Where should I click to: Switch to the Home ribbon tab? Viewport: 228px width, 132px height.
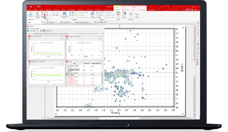click(x=36, y=10)
